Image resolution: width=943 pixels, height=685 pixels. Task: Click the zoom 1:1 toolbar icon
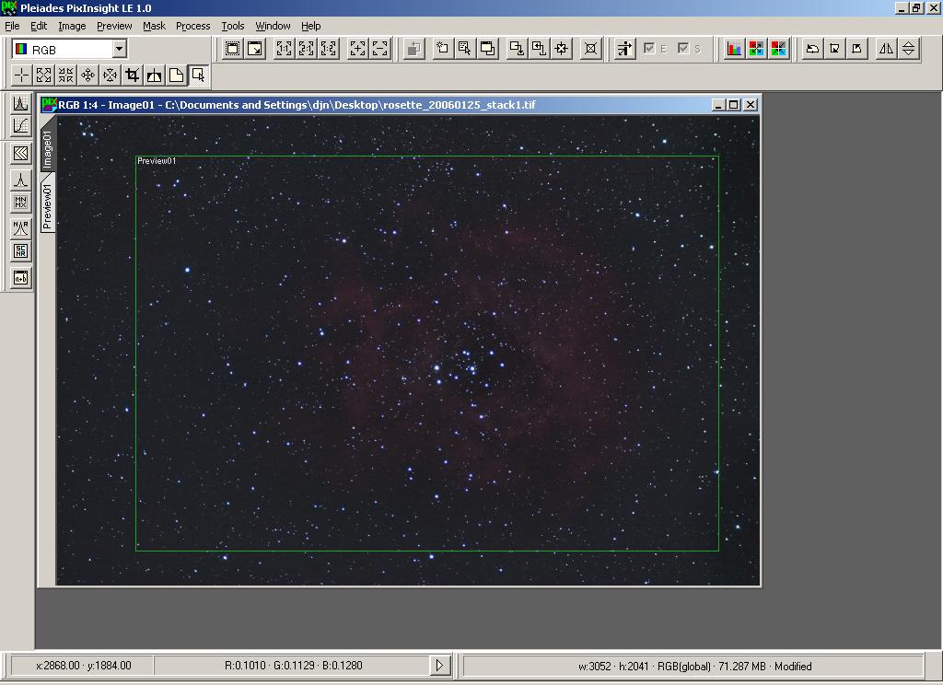(x=285, y=49)
